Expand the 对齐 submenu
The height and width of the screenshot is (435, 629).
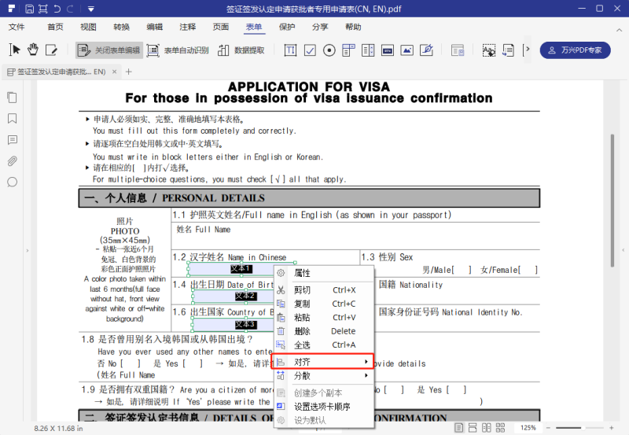point(322,362)
